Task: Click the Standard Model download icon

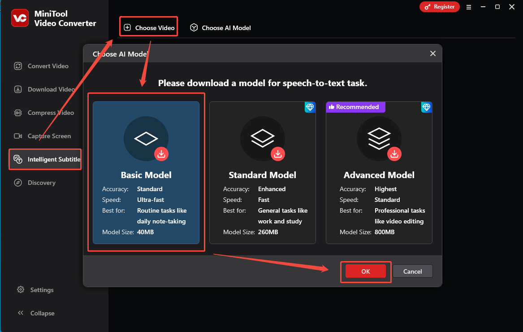Action: 278,154
